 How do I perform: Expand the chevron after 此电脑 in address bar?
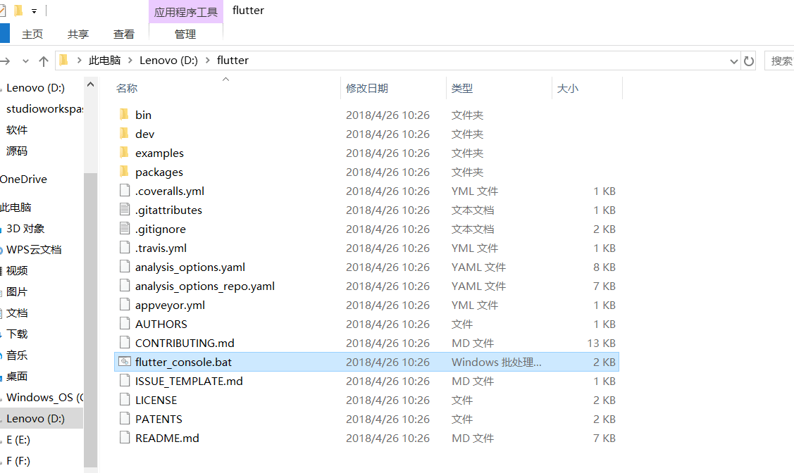(x=130, y=61)
